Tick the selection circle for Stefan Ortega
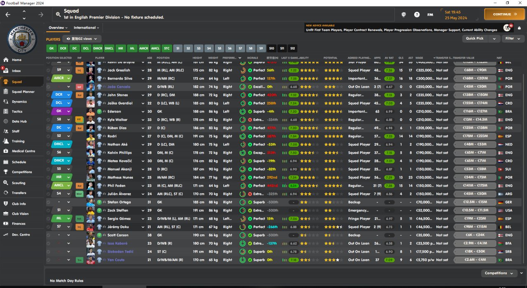This screenshot has width=527, height=288. click(x=49, y=202)
